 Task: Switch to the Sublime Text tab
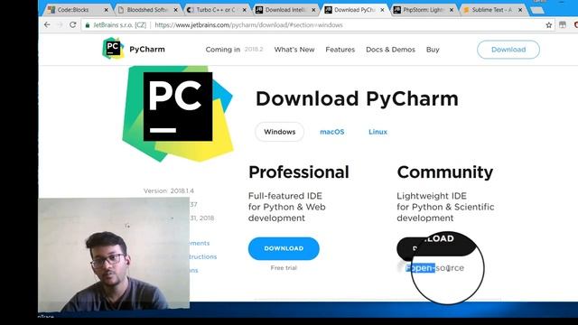pyautogui.click(x=491, y=10)
